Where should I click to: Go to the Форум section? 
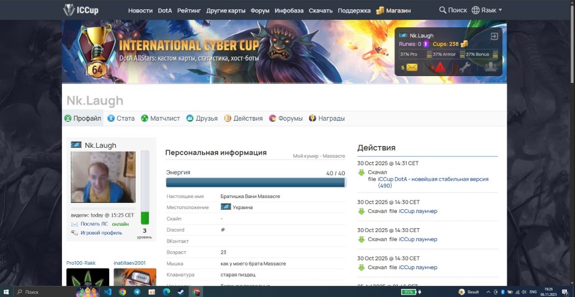(260, 11)
